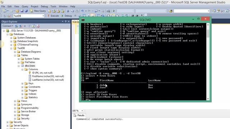Open the File menu
This screenshot has height=129, width=230.
(x=3, y=6)
